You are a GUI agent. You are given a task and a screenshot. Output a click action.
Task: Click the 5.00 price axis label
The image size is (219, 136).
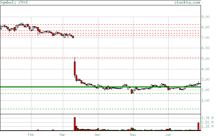tap(205, 59)
